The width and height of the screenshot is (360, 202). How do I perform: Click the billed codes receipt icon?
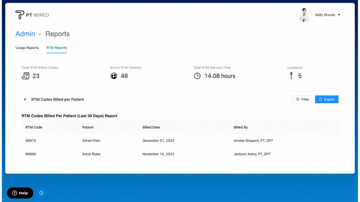click(26, 76)
